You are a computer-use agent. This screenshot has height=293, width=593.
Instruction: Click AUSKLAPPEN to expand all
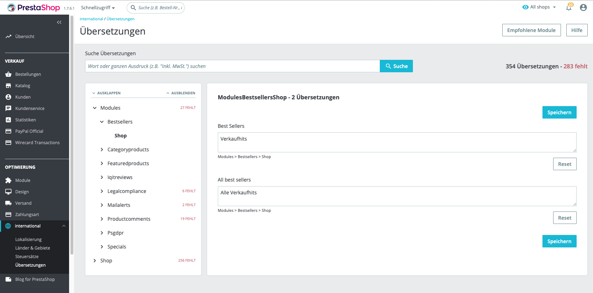coord(106,93)
